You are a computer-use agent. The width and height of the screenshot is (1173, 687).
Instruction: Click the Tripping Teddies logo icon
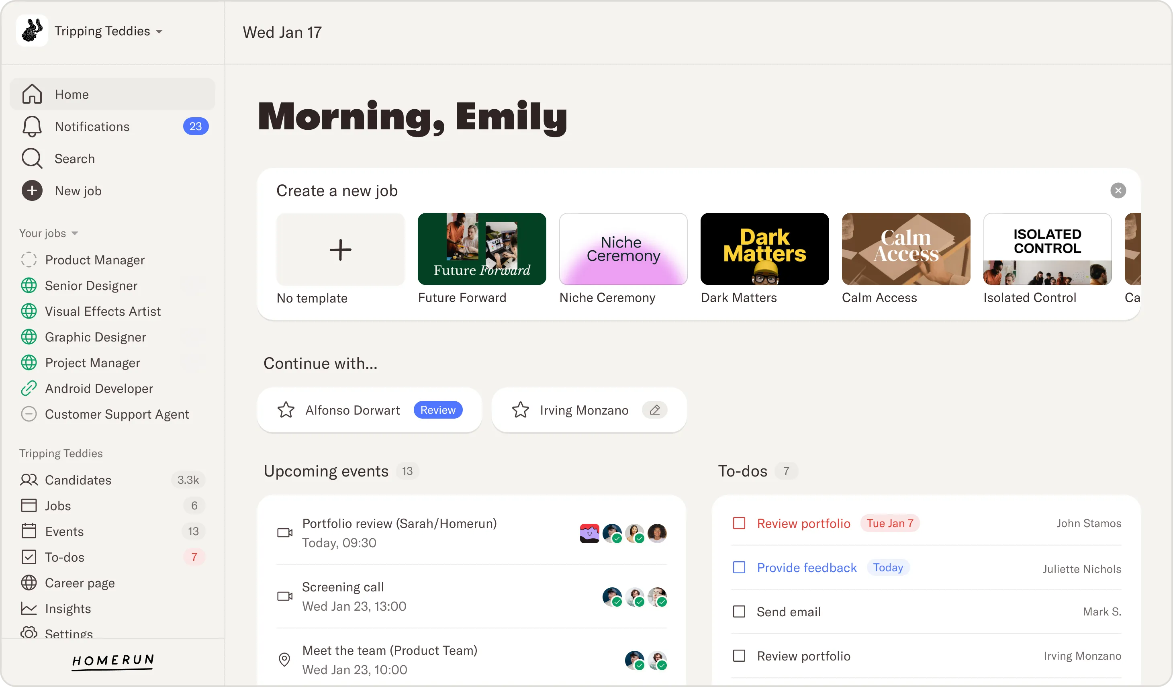point(32,31)
